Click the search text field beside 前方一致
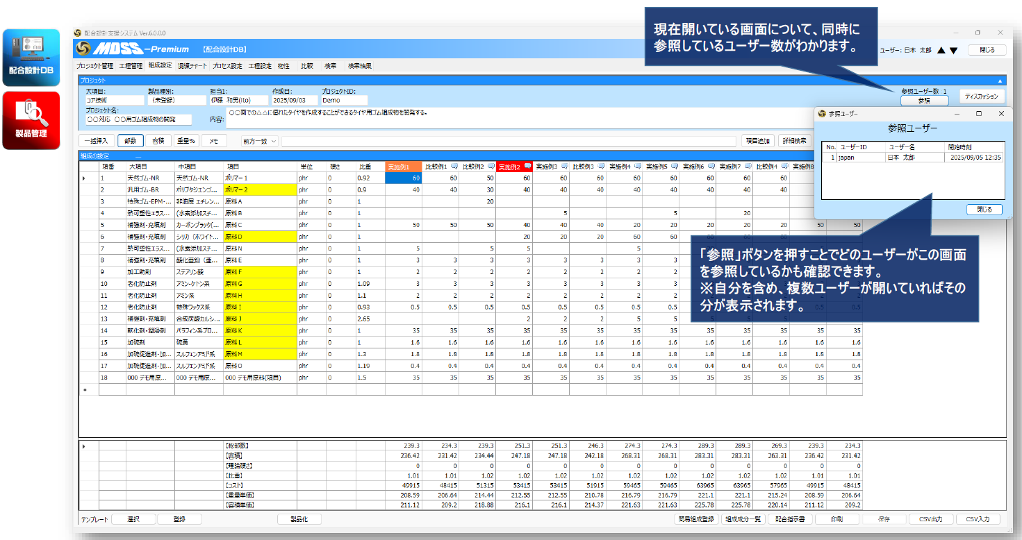This screenshot has width=1022, height=540. 507,141
